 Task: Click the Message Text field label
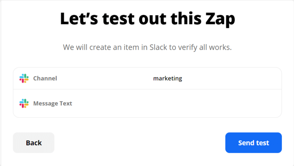(53, 103)
